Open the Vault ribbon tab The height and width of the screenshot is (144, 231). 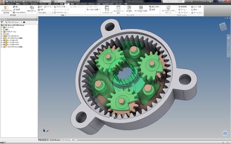[x=99, y=4]
